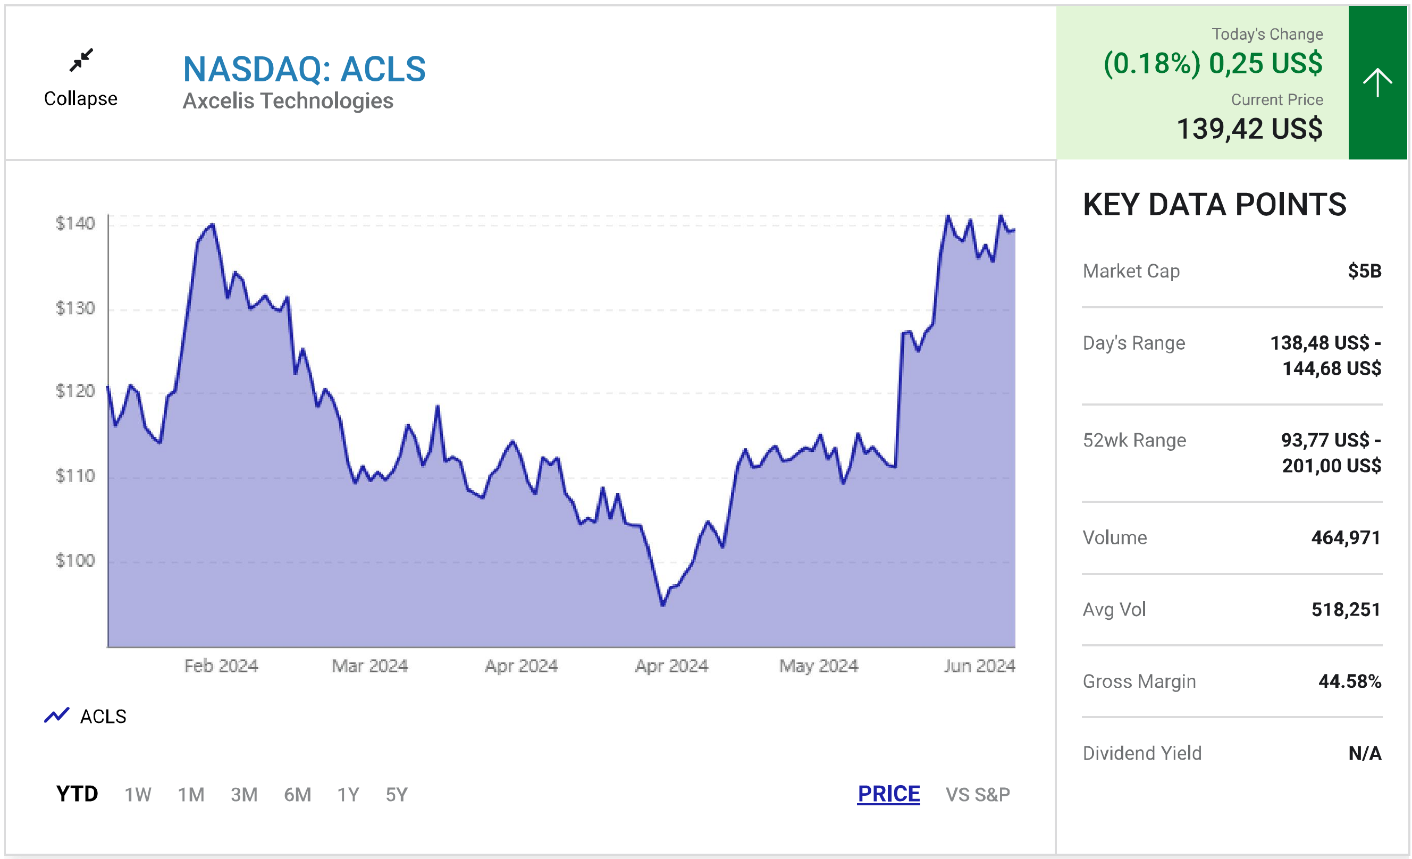This screenshot has width=1412, height=859.
Task: Switch chart to 1W range
Action: 138,795
